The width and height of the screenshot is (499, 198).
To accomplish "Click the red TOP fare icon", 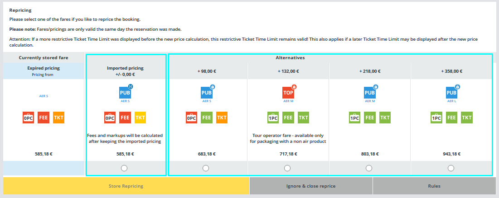I will tap(288, 92).
